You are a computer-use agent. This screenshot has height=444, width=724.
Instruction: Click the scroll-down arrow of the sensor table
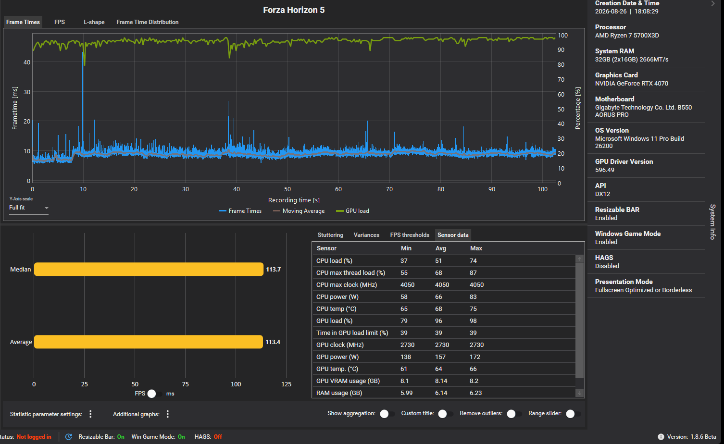580,393
